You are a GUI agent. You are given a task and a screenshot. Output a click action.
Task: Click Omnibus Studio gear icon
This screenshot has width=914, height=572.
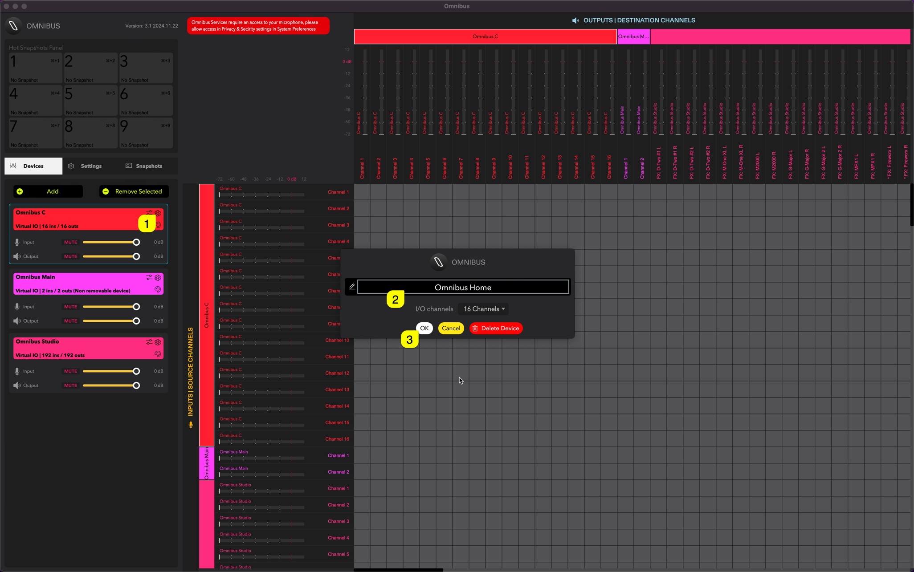(158, 342)
